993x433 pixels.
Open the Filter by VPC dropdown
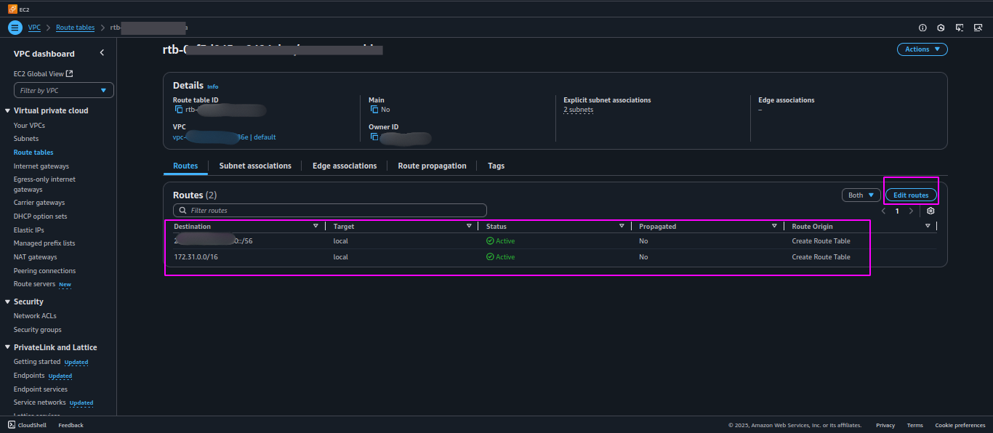64,90
